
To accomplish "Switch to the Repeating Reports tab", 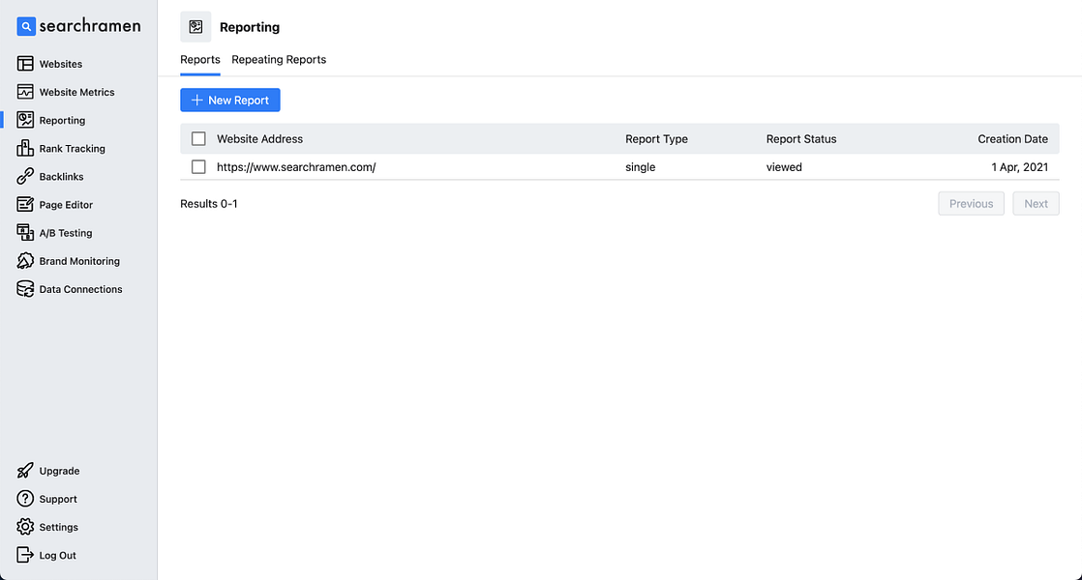I will click(279, 59).
